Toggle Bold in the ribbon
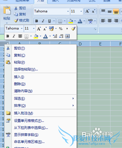Image resolution: width=122 pixels, height=148 pixels. (37, 21)
